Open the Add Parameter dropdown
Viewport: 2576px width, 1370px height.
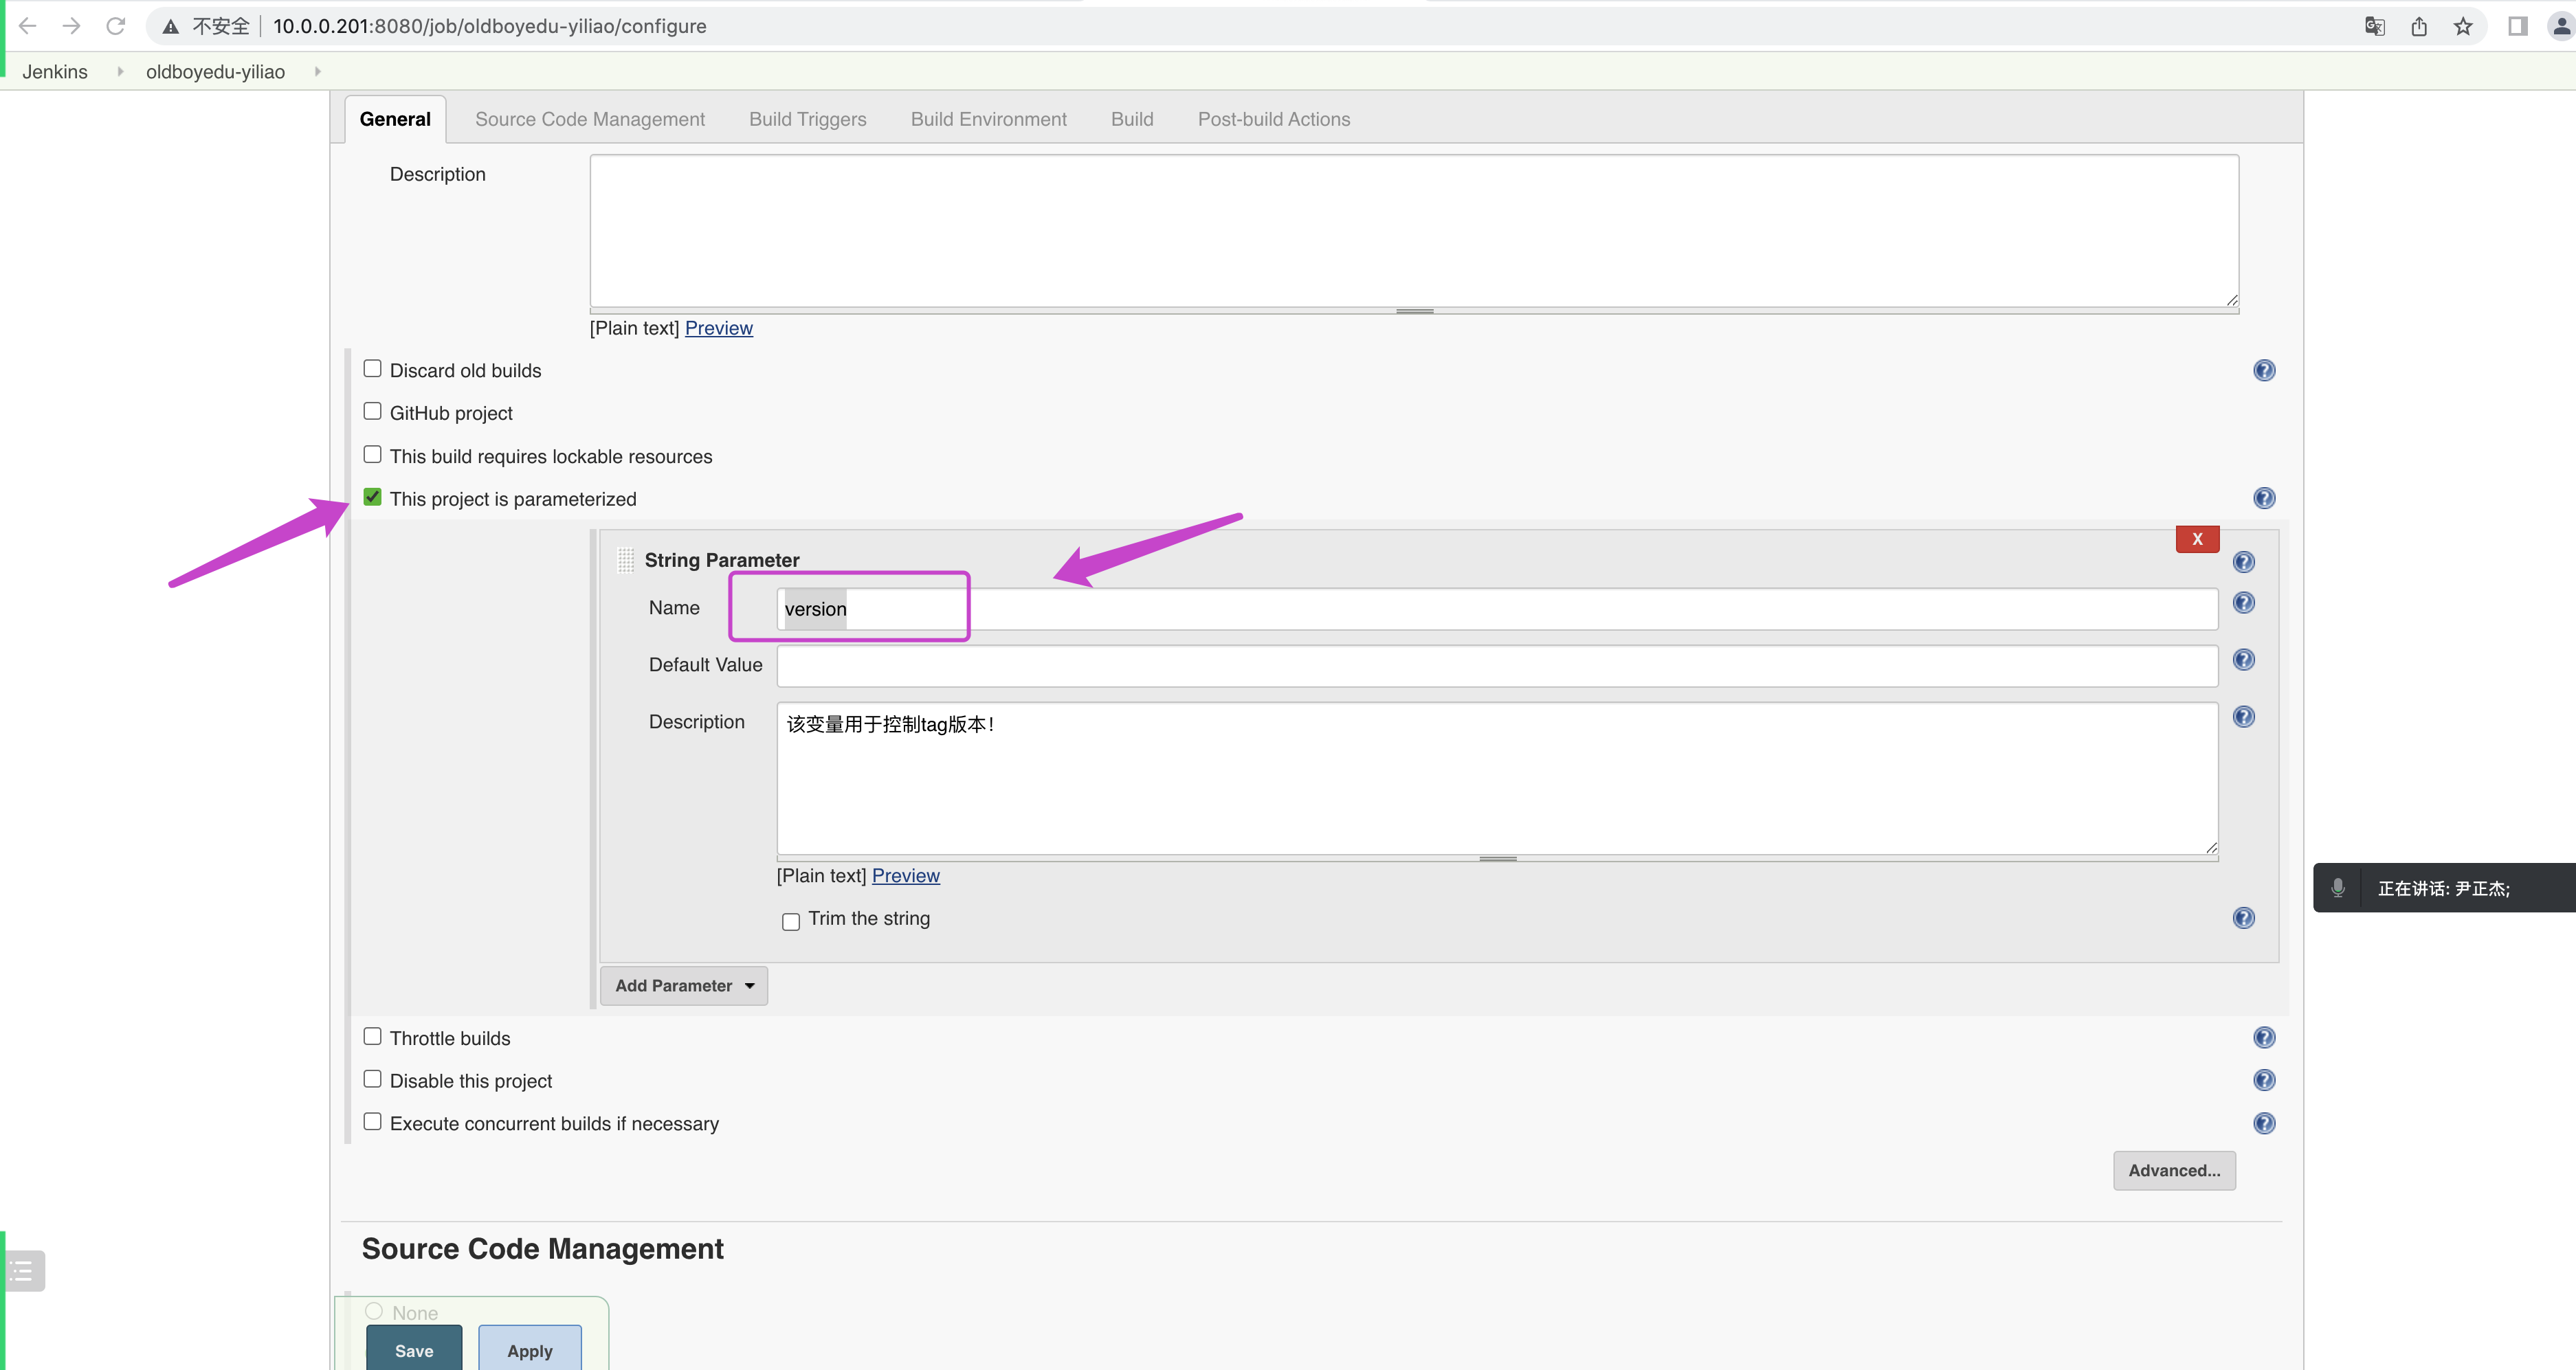pyautogui.click(x=684, y=986)
